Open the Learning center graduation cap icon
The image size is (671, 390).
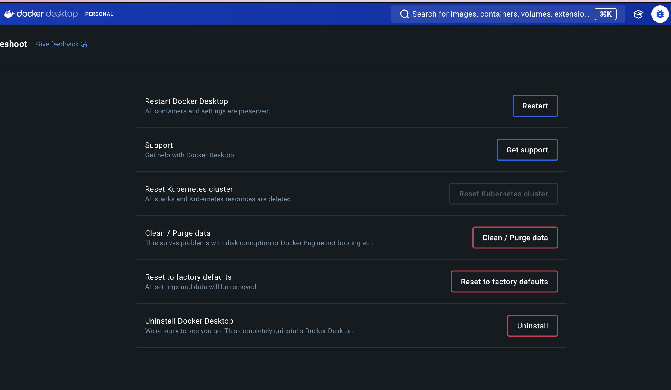point(638,14)
